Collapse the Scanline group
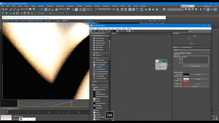This screenshot has width=219, height=123. [93, 53]
